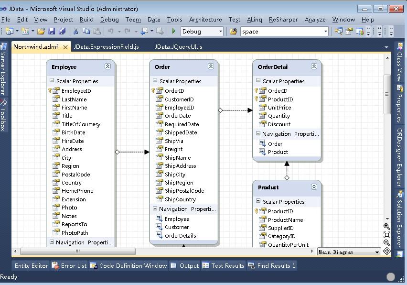Open the Undo history dropdown arrow

point(119,32)
